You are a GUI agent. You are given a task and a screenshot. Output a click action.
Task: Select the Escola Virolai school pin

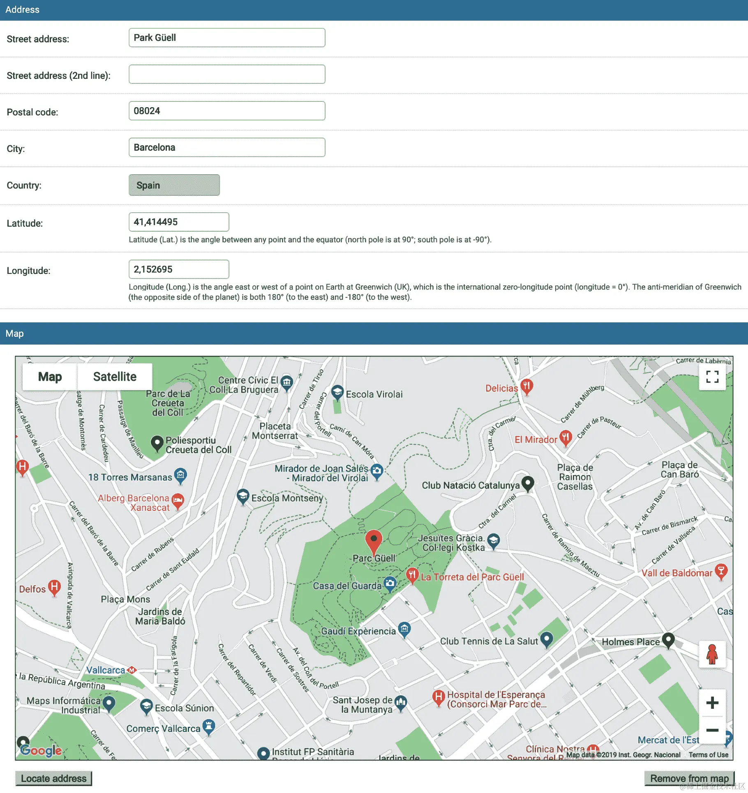(x=337, y=392)
